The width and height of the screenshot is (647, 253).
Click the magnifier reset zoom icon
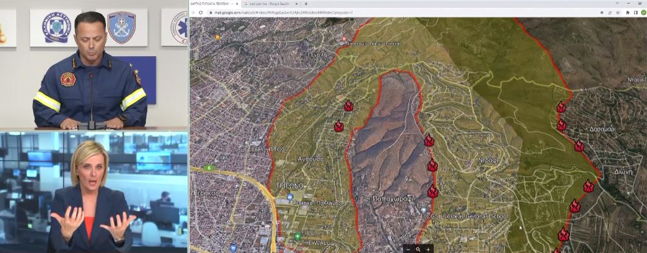[x=418, y=249]
